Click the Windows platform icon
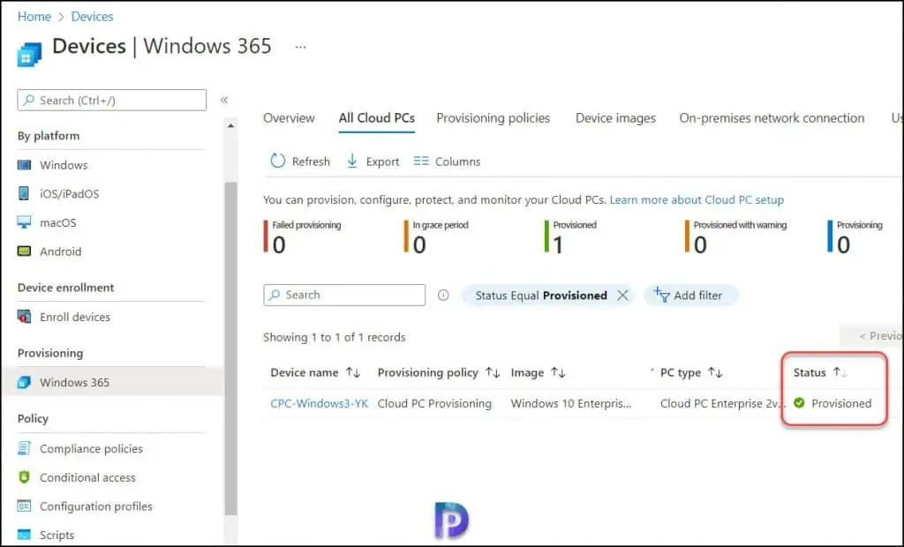The image size is (904, 547). (x=24, y=166)
